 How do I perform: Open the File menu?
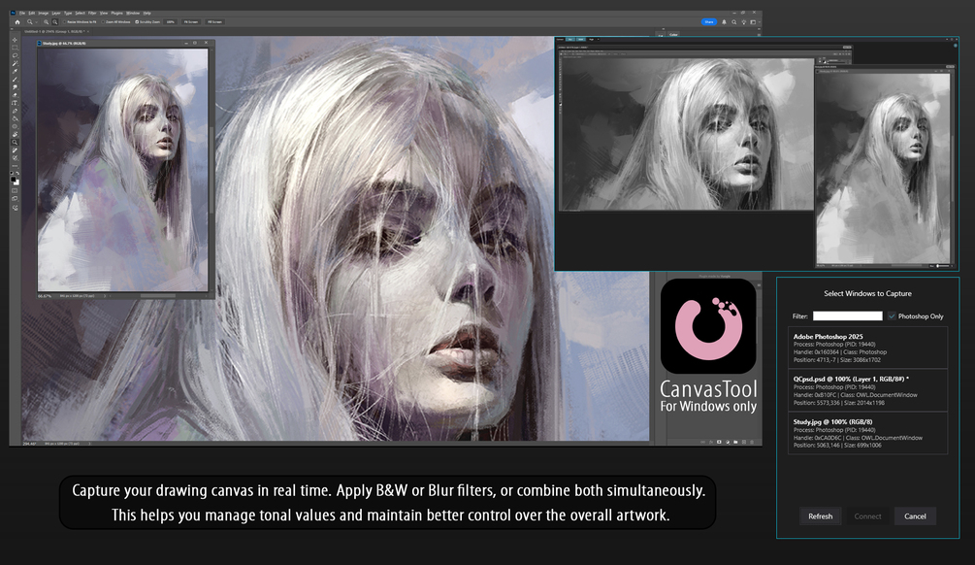22,13
